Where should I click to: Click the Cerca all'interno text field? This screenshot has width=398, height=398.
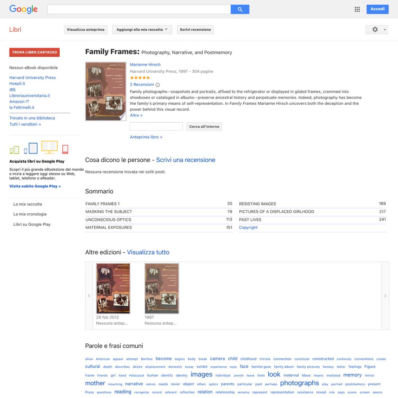tap(156, 127)
